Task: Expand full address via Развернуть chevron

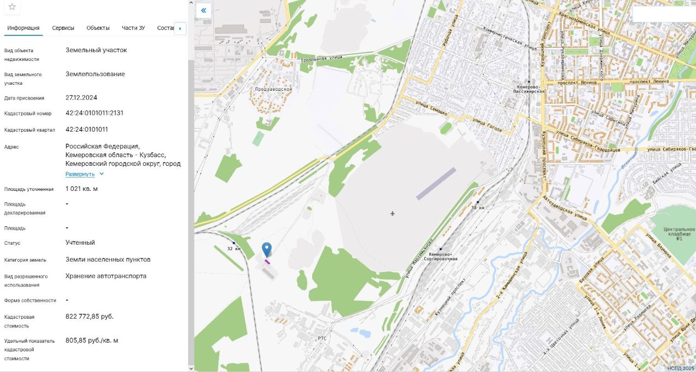Action: pyautogui.click(x=102, y=174)
